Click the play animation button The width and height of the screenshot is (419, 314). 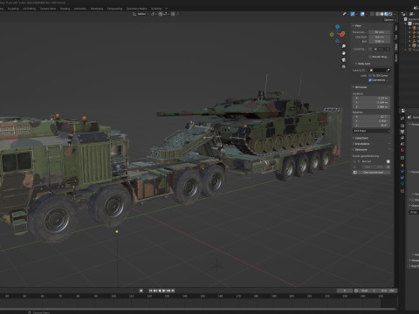tap(164, 290)
